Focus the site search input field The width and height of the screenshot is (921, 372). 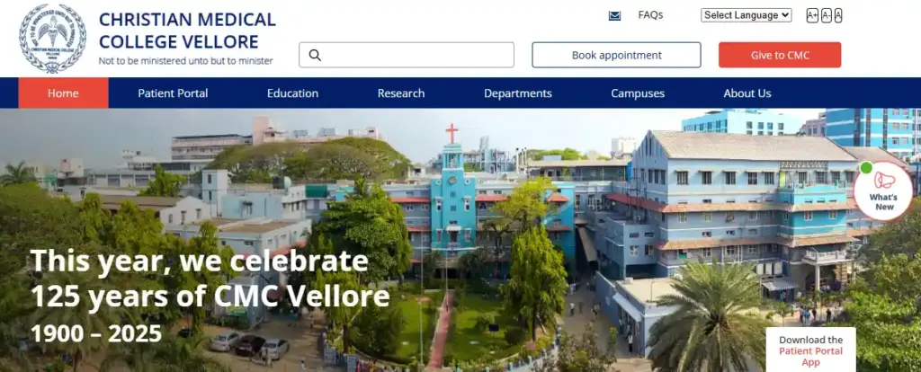coord(407,55)
